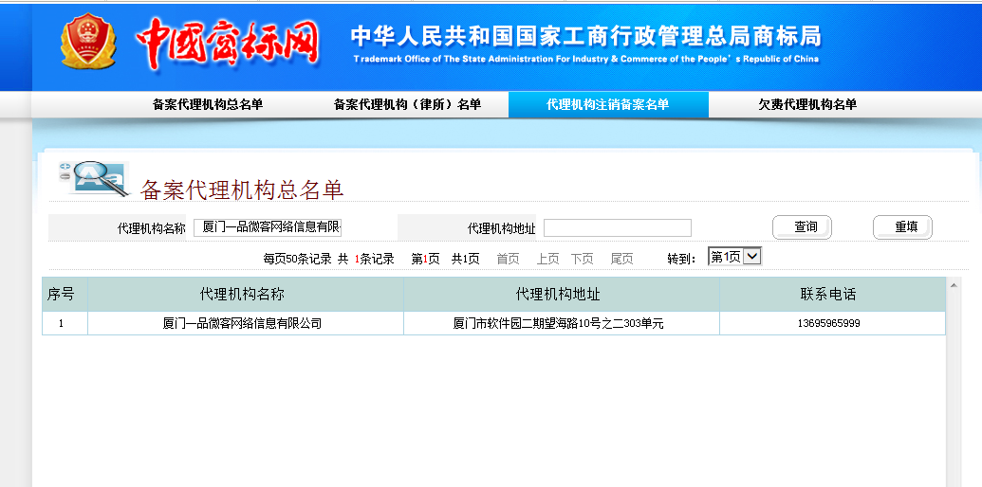The width and height of the screenshot is (982, 487).
Task: Click the 中华人民共和国国家工商行政管理总局商标局 banner title
Action: tap(585, 36)
